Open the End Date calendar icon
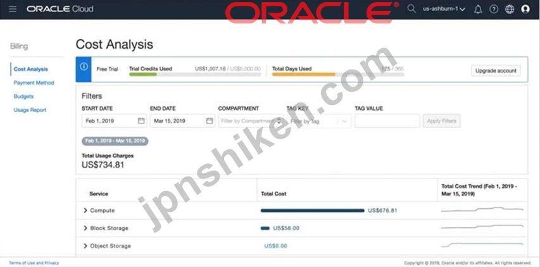The width and height of the screenshot is (540, 267). coord(210,121)
